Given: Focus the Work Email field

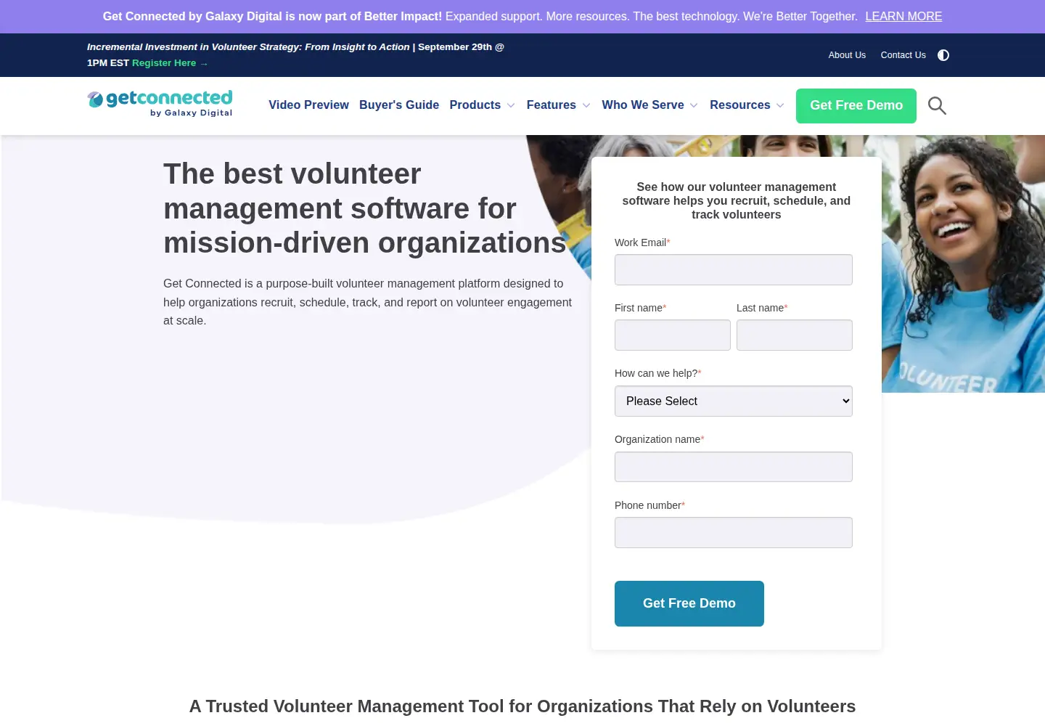Looking at the screenshot, I should click(x=734, y=270).
